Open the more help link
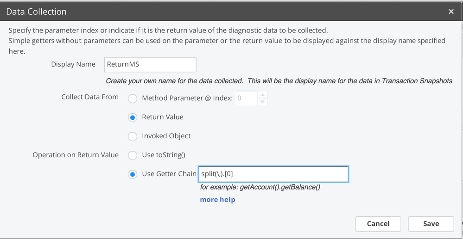The image size is (463, 239). coord(217,200)
